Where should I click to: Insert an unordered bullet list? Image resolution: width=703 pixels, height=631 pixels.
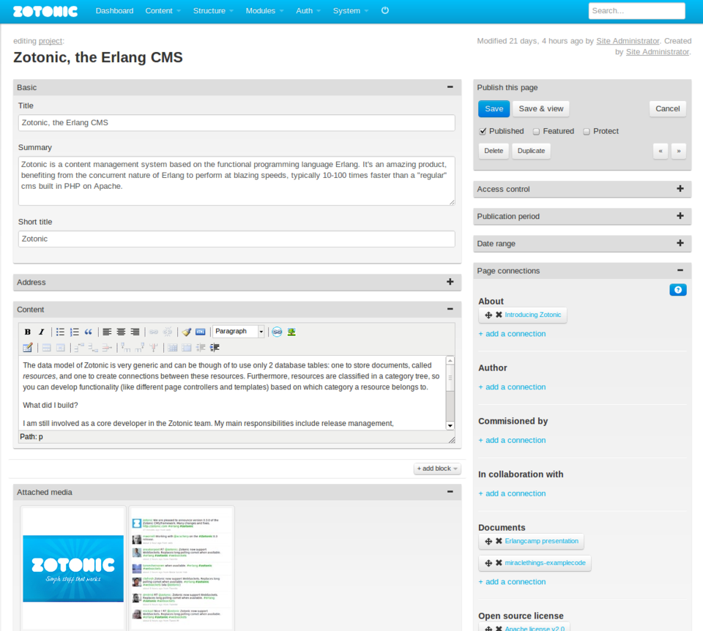tap(60, 332)
